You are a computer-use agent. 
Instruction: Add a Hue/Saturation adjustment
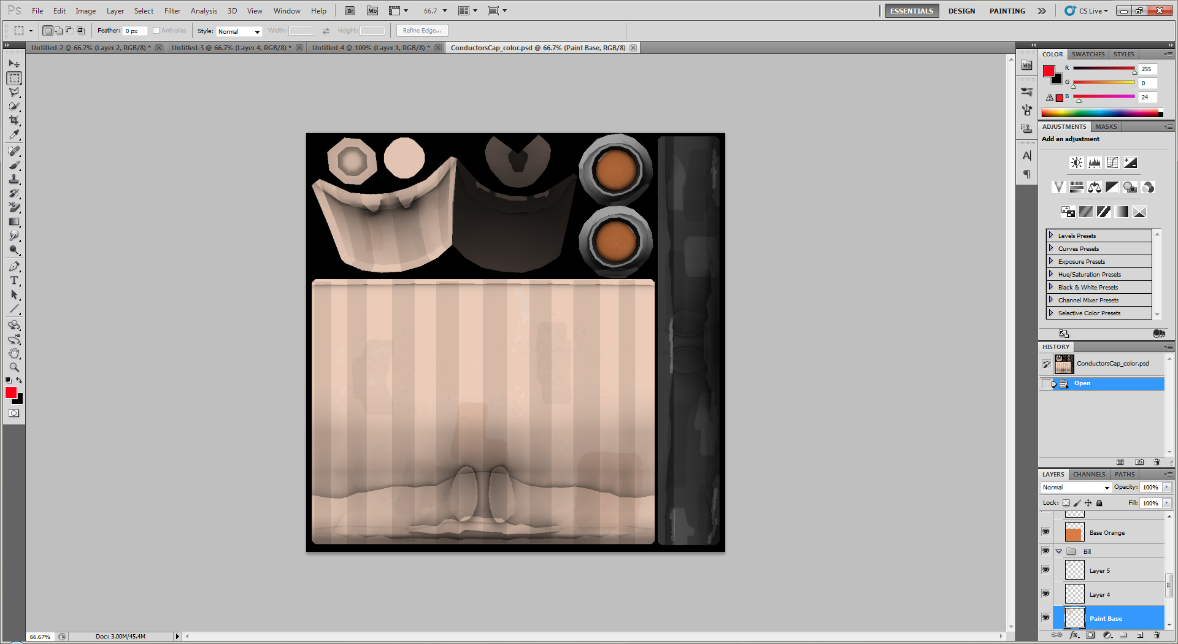[1076, 187]
